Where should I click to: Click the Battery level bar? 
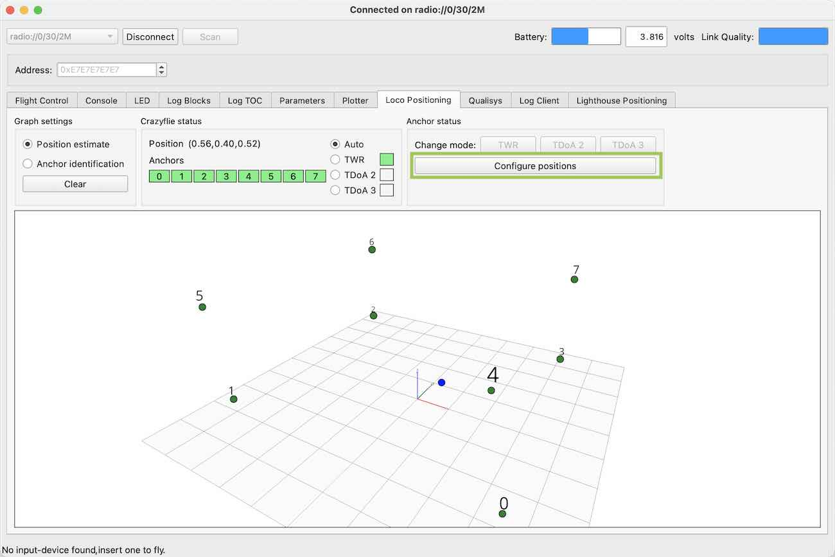click(586, 37)
